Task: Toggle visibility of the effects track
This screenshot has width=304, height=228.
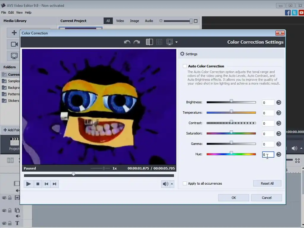Action: tap(4, 198)
